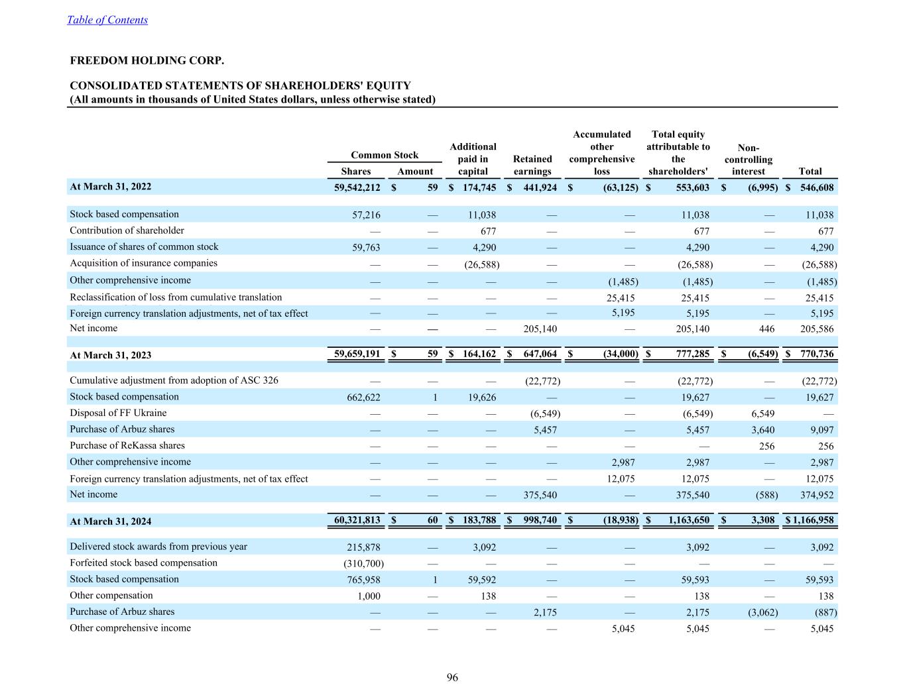Click Cumulative adjustment from adoption of ASC 326

[174, 380]
